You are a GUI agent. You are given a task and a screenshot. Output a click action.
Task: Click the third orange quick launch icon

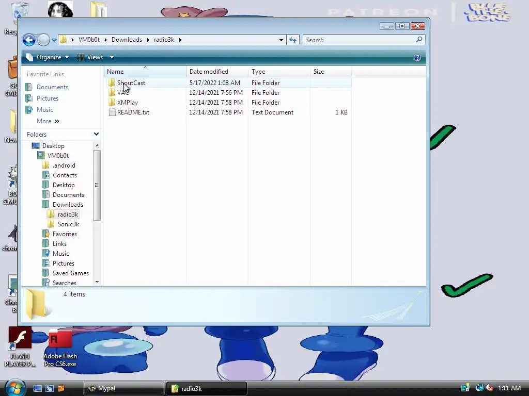61,388
